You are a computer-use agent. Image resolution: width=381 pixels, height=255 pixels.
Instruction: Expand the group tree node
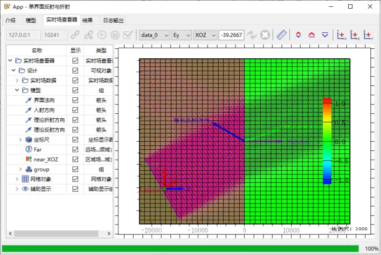[20, 169]
